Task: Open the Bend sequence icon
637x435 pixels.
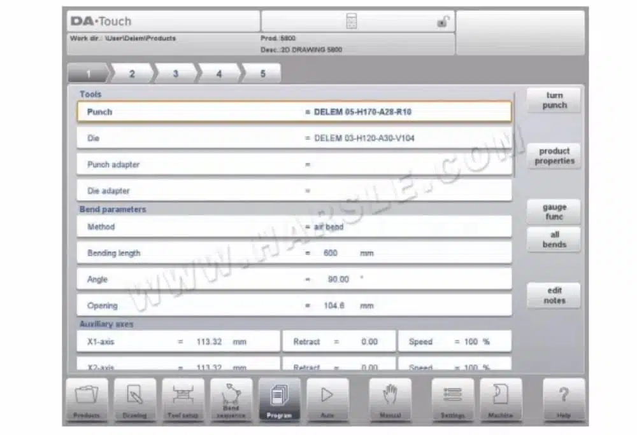Action: click(231, 400)
